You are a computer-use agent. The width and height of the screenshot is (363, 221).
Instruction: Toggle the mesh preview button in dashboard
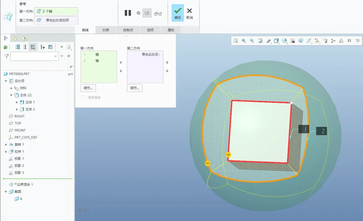147,13
